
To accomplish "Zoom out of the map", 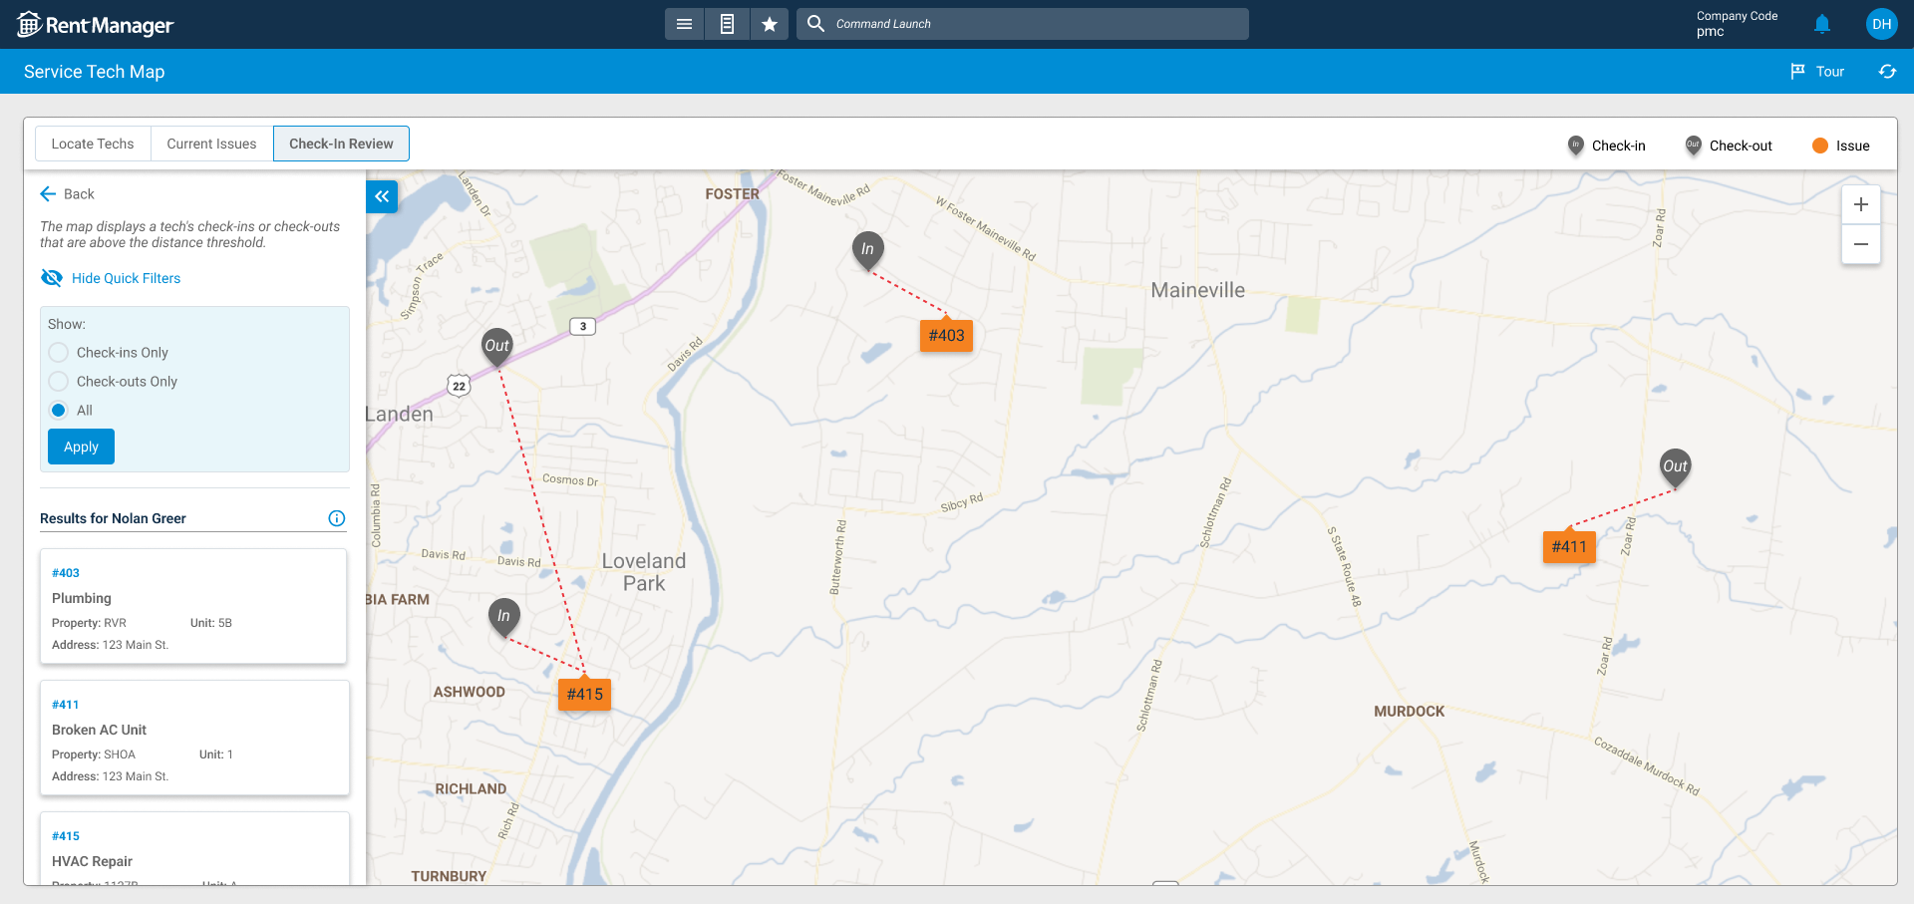I will pos(1860,244).
